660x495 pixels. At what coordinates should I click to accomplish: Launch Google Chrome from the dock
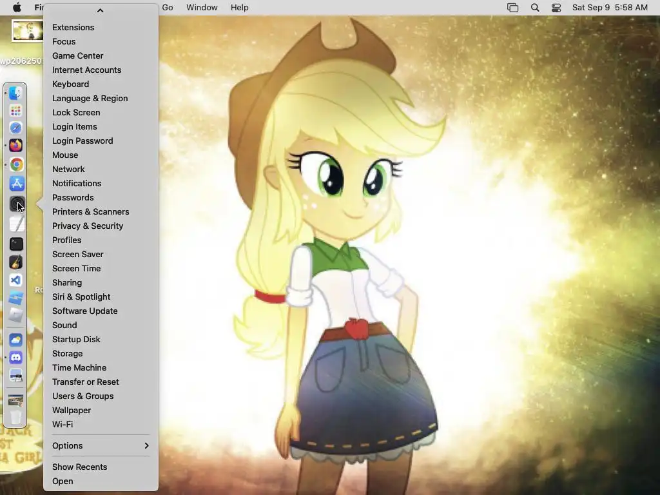16,164
